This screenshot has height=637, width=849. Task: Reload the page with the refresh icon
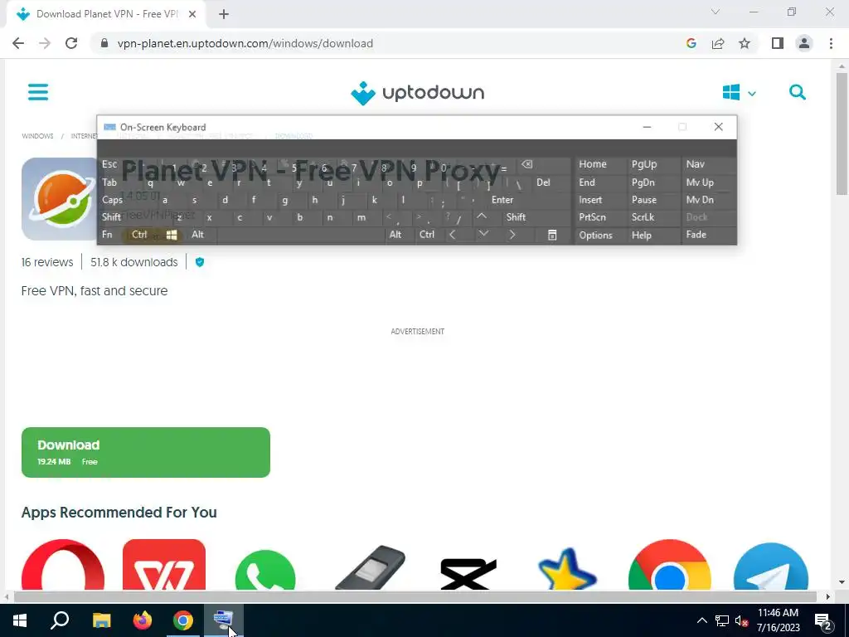coord(71,43)
